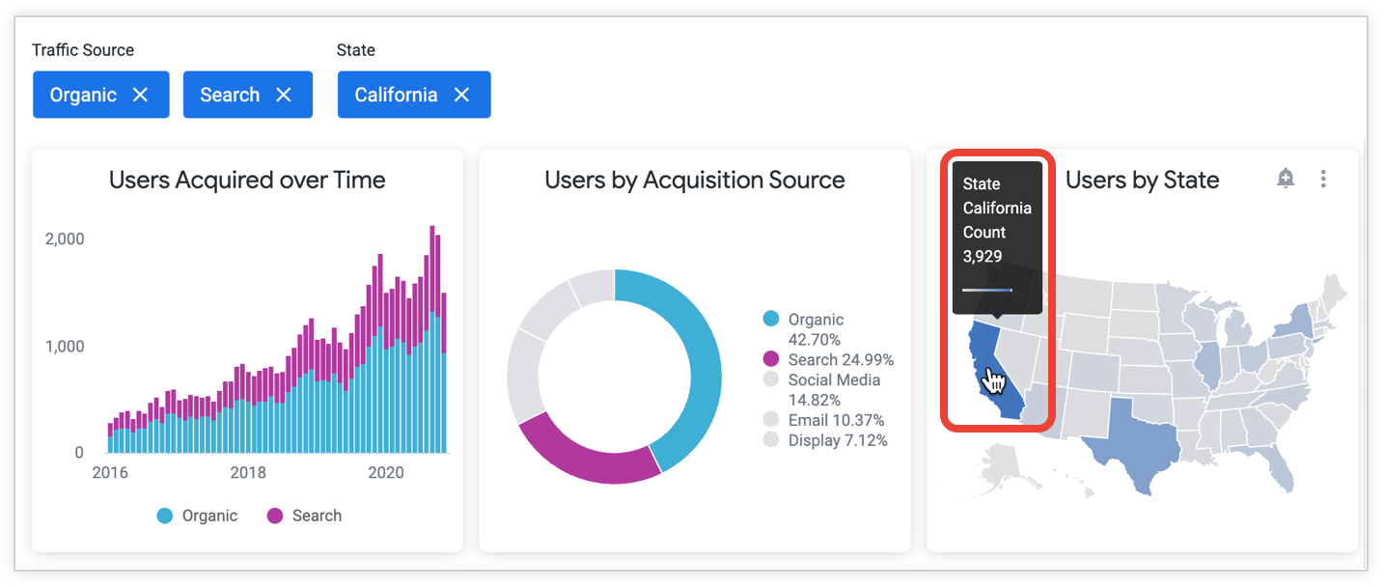This screenshot has width=1384, height=587.
Task: Click the purple Search donut segment
Action: coord(589,456)
